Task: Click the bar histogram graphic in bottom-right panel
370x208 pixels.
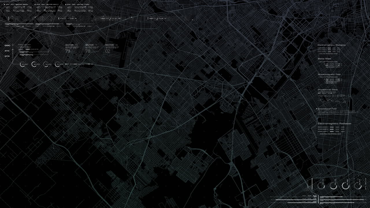Action: tap(310, 187)
